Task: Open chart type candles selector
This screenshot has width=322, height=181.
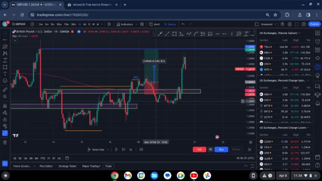Action: tap(109, 24)
